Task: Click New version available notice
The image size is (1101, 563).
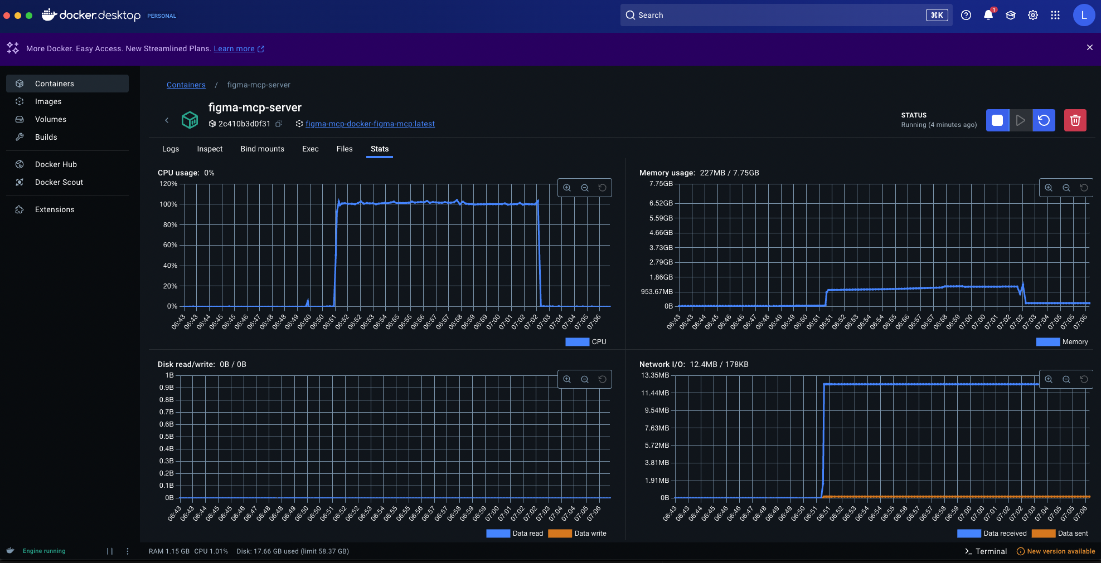Action: 1056,551
